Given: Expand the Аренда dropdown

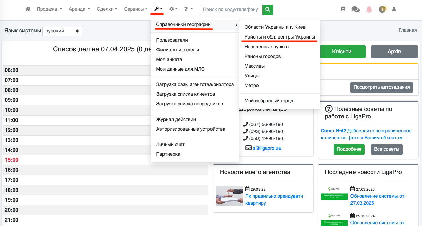Looking at the screenshot, I should [x=79, y=9].
